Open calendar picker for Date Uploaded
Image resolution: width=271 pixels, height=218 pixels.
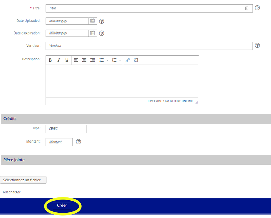pyautogui.click(x=92, y=21)
